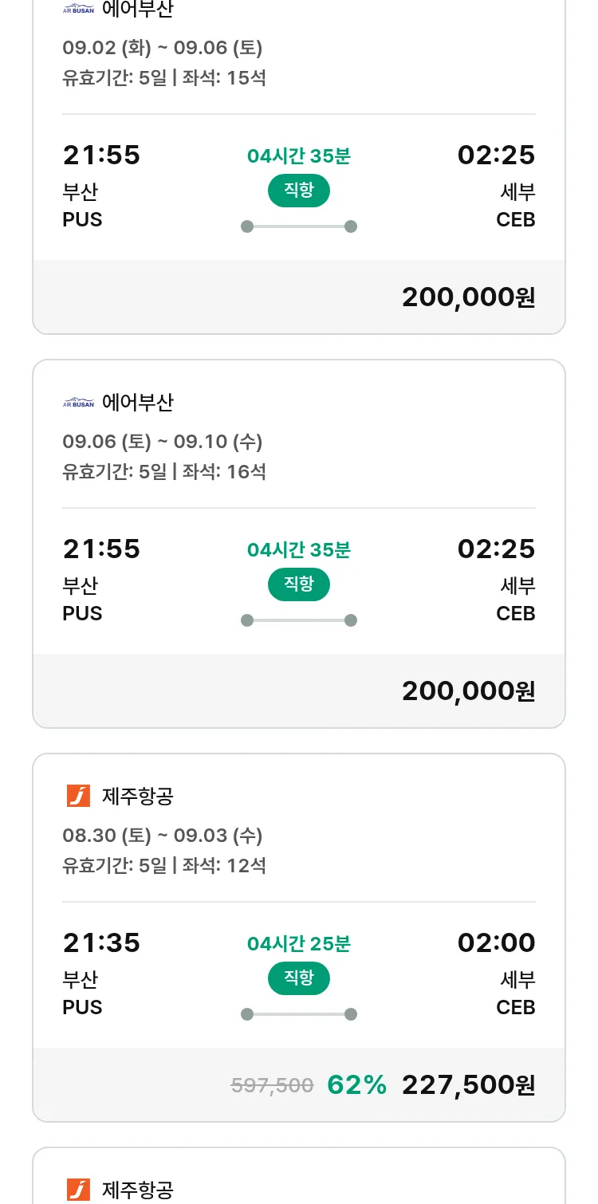Click the 21:35 departure time from 부산
Viewport: 598px width, 1204px height.
(101, 942)
